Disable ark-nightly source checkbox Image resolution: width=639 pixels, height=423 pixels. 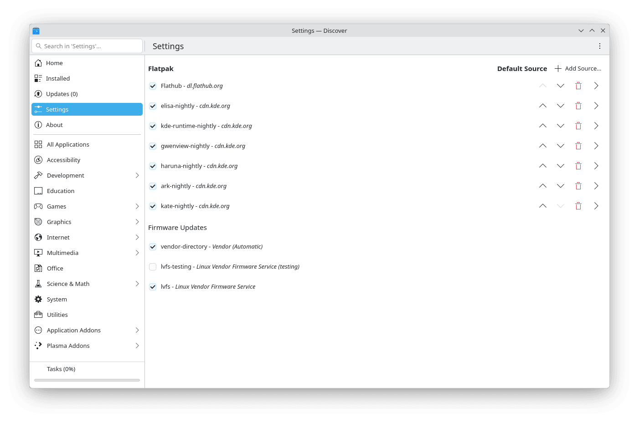153,186
